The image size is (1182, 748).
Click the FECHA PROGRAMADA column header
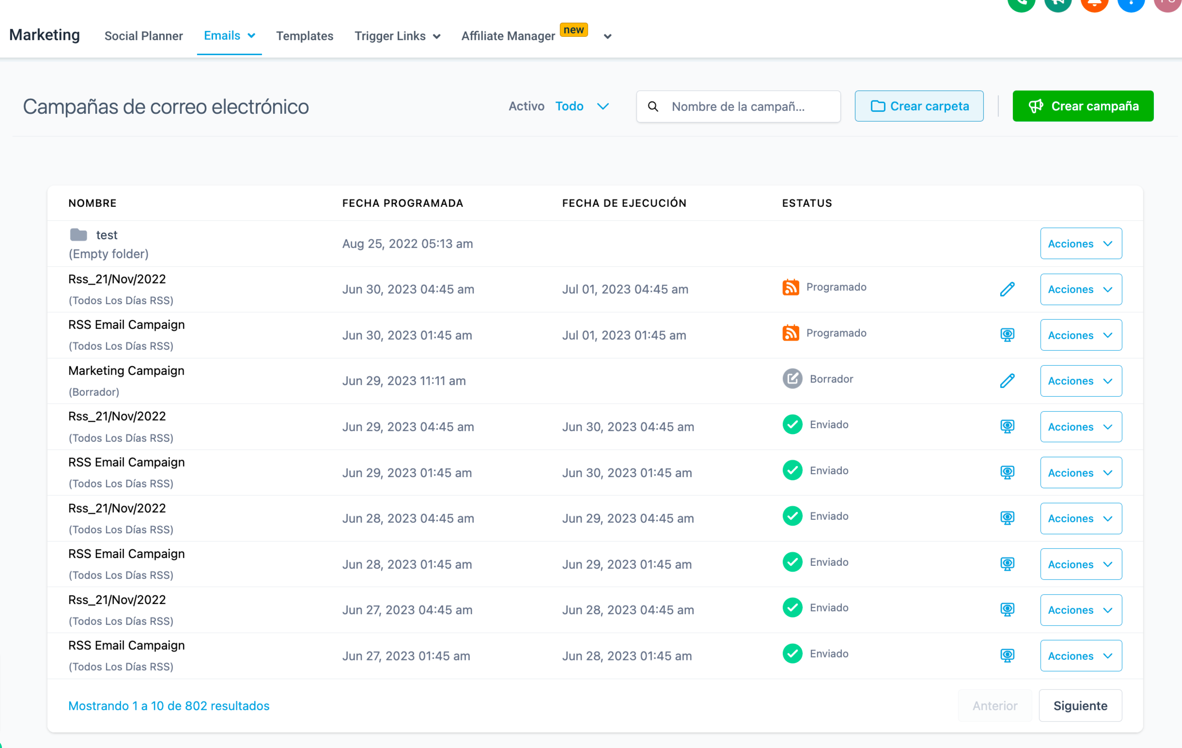tap(403, 203)
